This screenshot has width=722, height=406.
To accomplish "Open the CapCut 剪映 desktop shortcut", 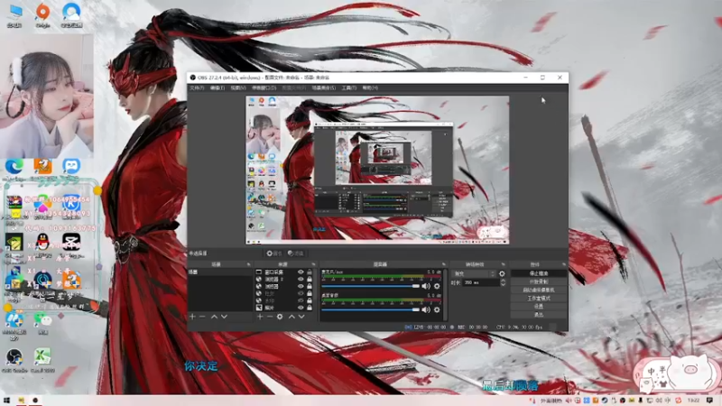I will coord(71,243).
